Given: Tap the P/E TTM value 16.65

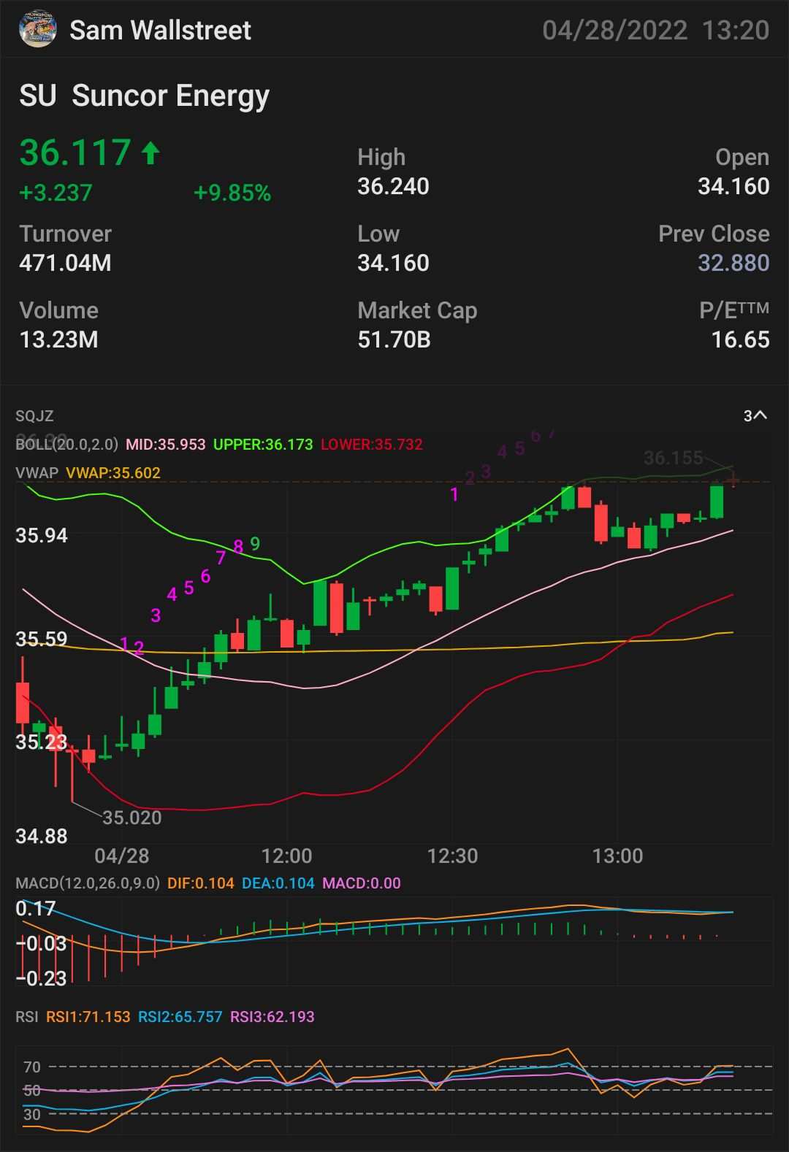Looking at the screenshot, I should (x=741, y=339).
